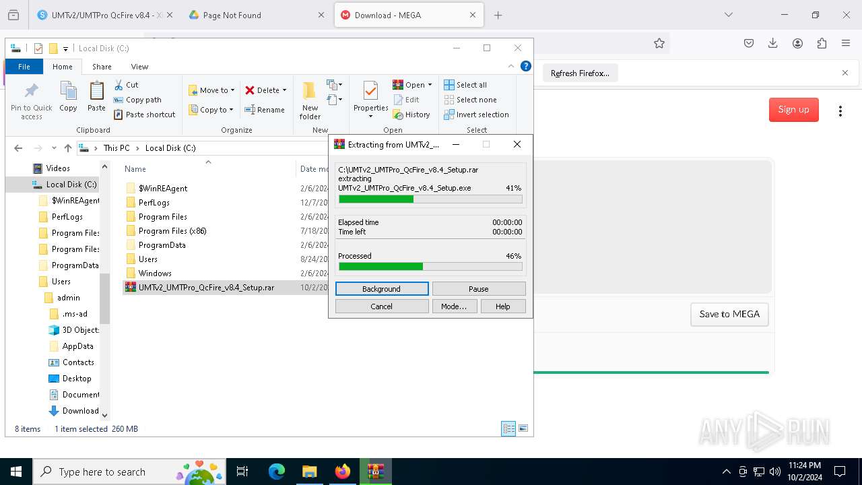The height and width of the screenshot is (485, 862).
Task: Click Microsoft Edge icon in the taskbar
Action: coord(277,472)
